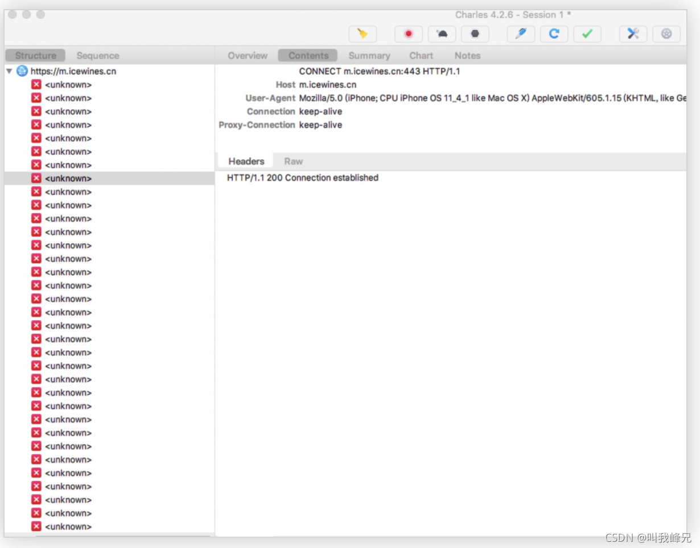The width and height of the screenshot is (700, 548).
Task: Repeat the selected request with the blue arrow icon
Action: click(x=554, y=34)
